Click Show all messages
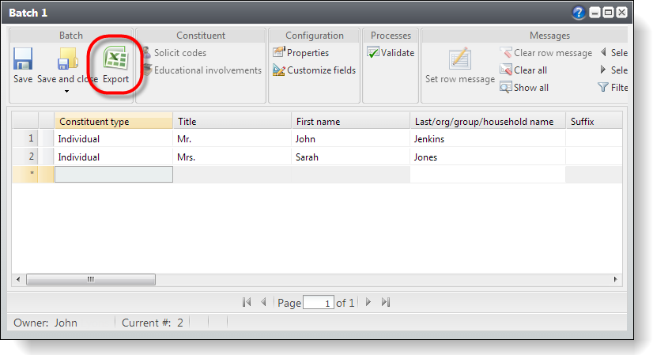653x355 pixels. (x=523, y=88)
